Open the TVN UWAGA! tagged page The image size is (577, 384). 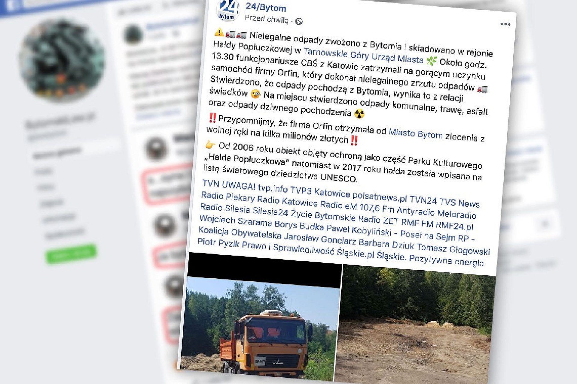[228, 184]
